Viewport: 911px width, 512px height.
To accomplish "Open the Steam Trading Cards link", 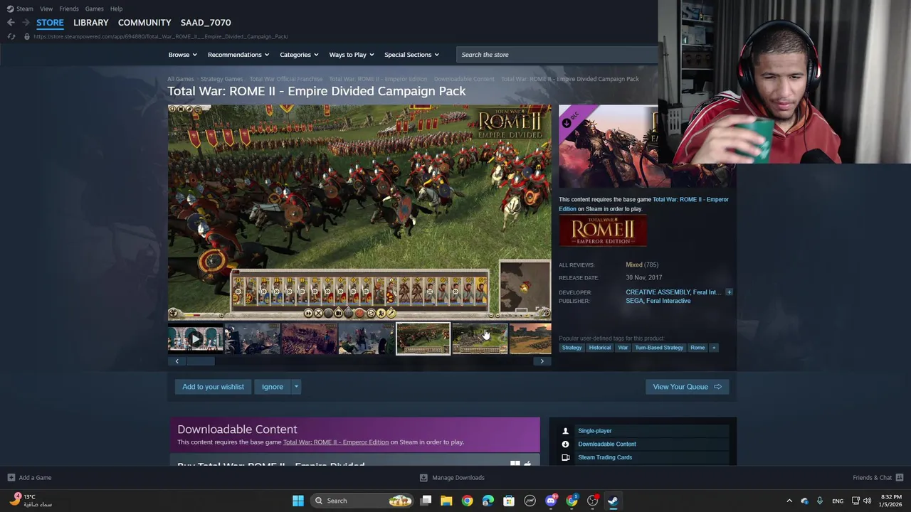I will (x=605, y=457).
